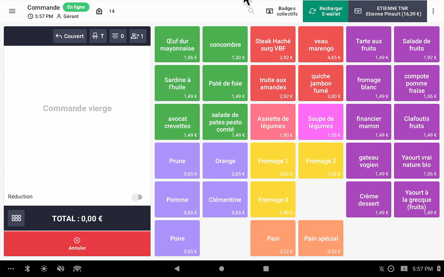Tap the Android back navigation triangle
Image resolution: width=444 pixels, height=277 pixels.
click(177, 269)
